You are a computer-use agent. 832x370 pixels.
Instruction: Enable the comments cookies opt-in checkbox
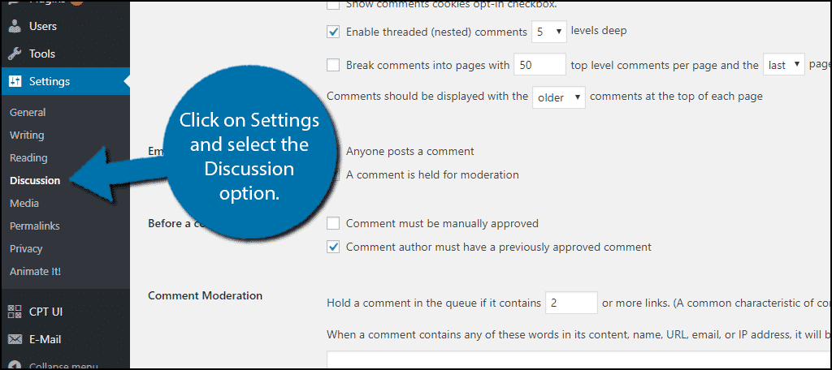tap(333, 4)
